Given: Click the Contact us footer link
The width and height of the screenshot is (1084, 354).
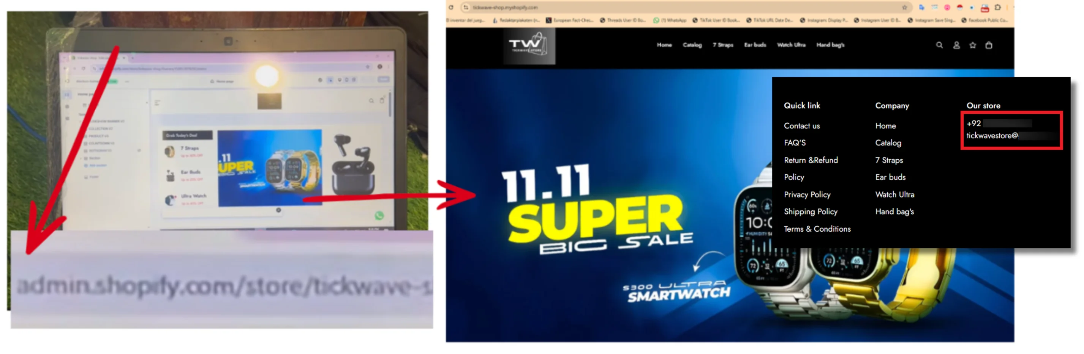Looking at the screenshot, I should pyautogui.click(x=801, y=125).
